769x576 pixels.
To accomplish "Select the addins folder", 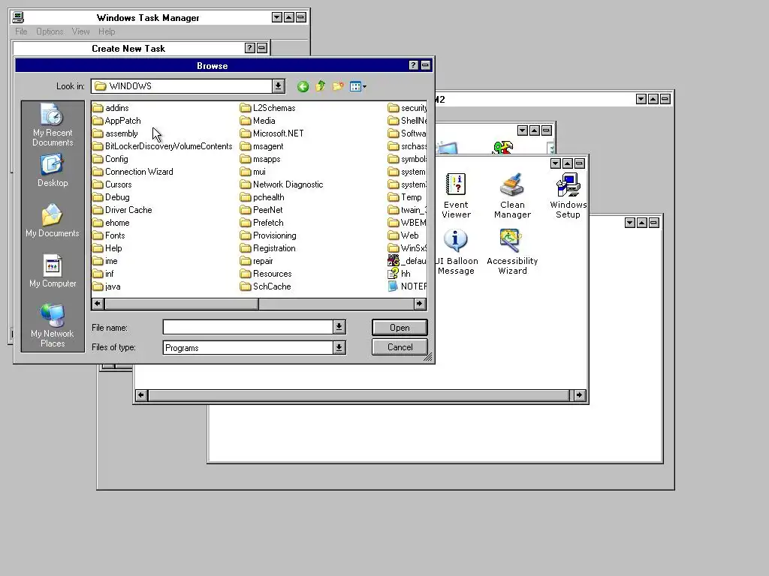I will pyautogui.click(x=111, y=108).
